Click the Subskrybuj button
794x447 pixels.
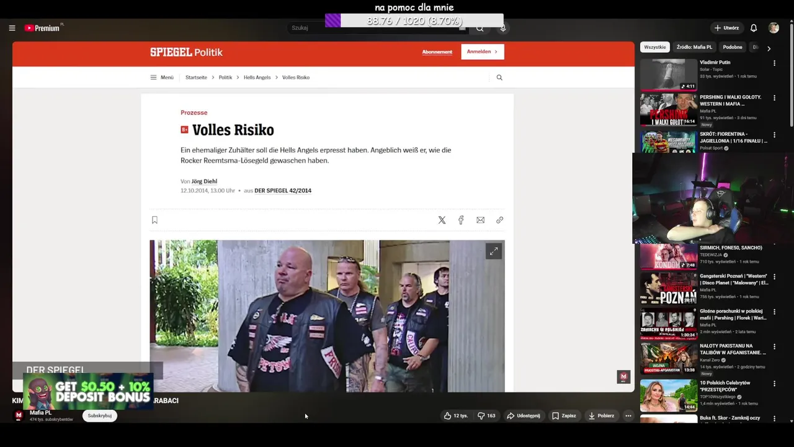click(x=100, y=416)
